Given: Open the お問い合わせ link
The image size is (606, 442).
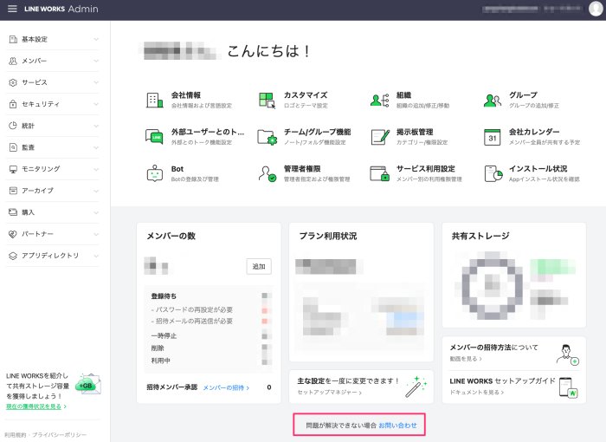Looking at the screenshot, I should pyautogui.click(x=397, y=426).
